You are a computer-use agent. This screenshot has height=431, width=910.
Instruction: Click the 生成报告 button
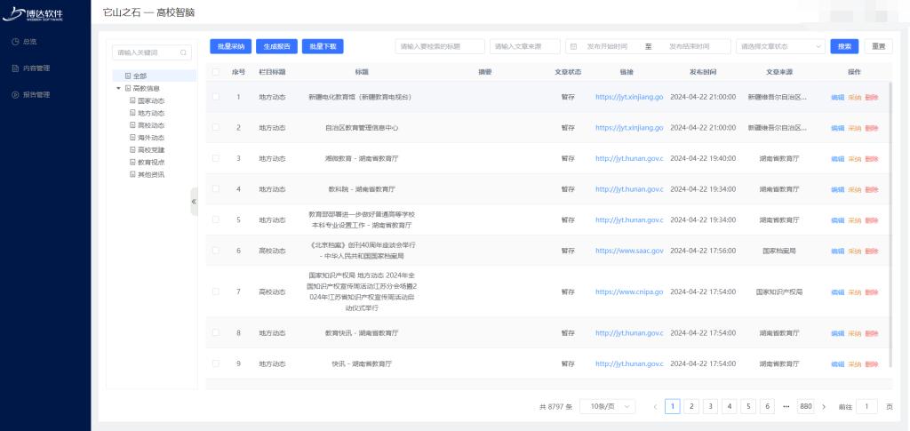click(277, 47)
